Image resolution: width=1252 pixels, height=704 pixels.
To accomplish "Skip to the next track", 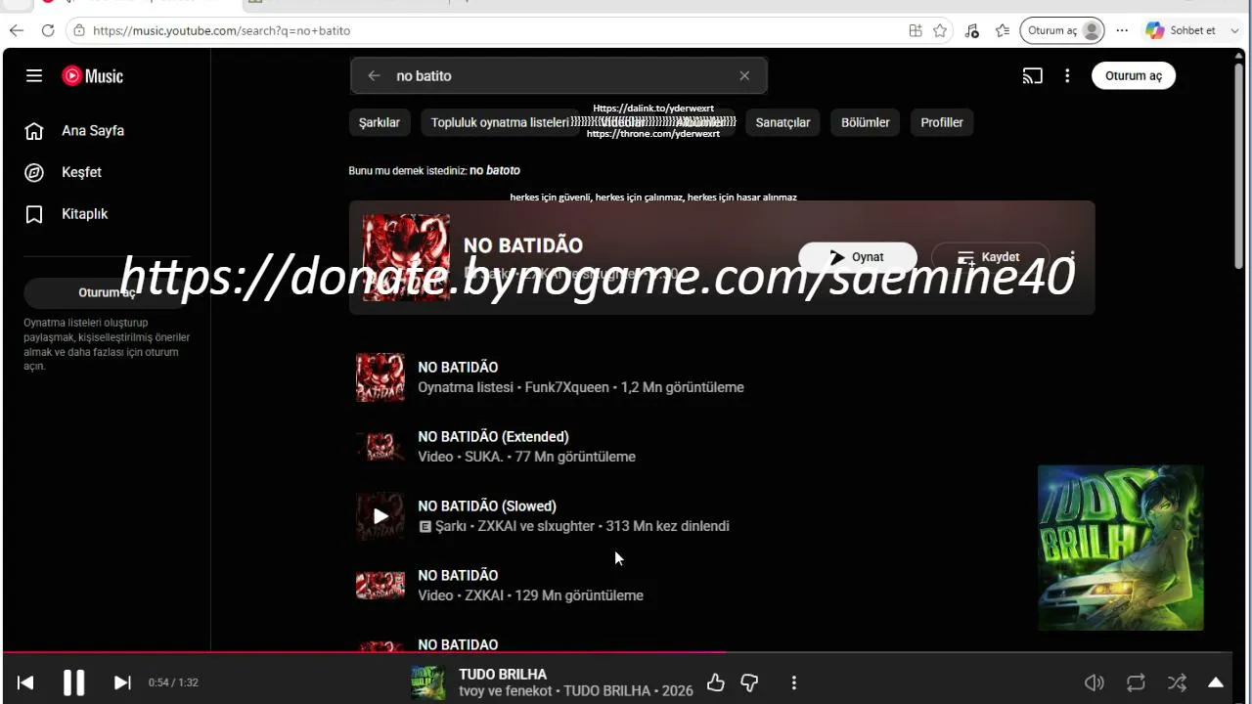I will point(122,682).
